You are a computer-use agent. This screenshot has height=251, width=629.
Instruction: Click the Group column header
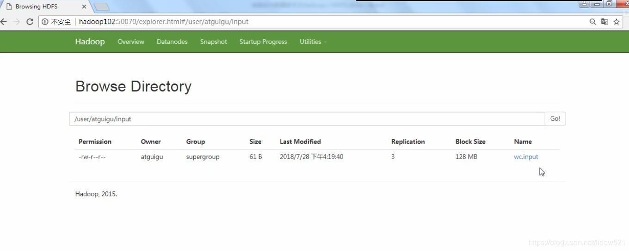(196, 142)
